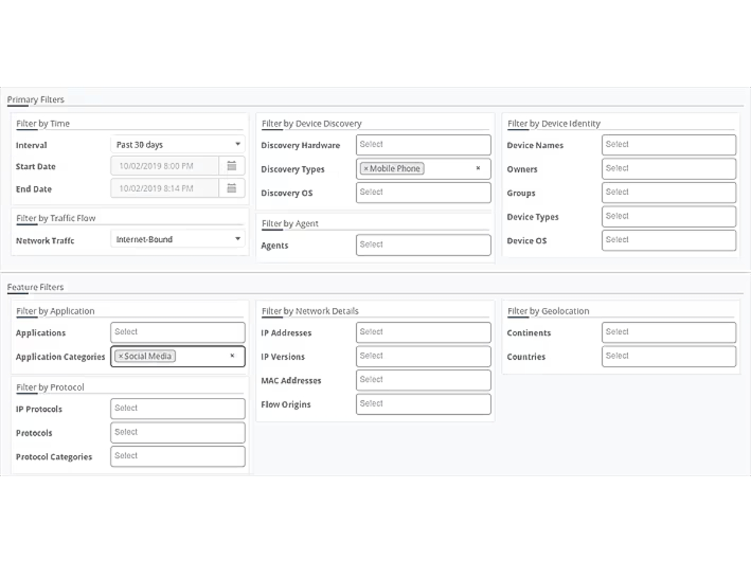Open the IP Addresses select box
The width and height of the screenshot is (751, 563).
pos(424,332)
